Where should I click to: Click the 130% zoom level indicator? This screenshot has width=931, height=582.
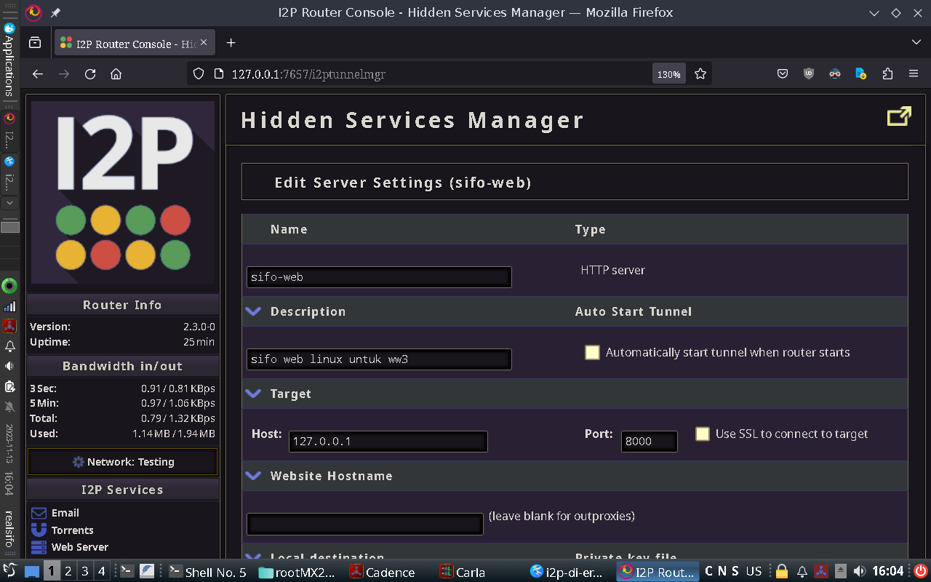click(x=669, y=74)
